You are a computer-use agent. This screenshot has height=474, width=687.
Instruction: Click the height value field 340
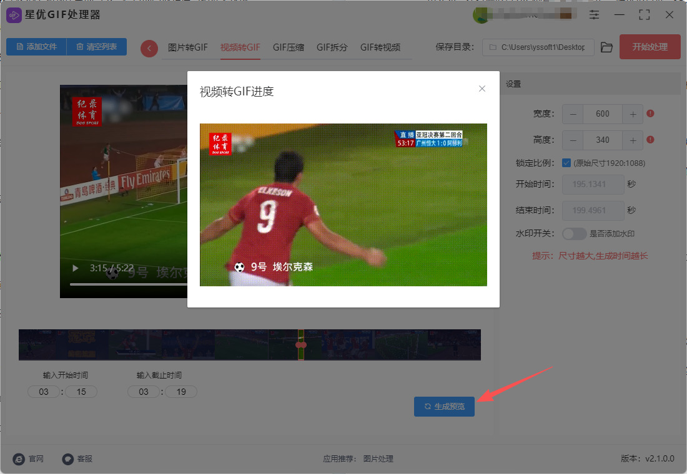coord(603,140)
